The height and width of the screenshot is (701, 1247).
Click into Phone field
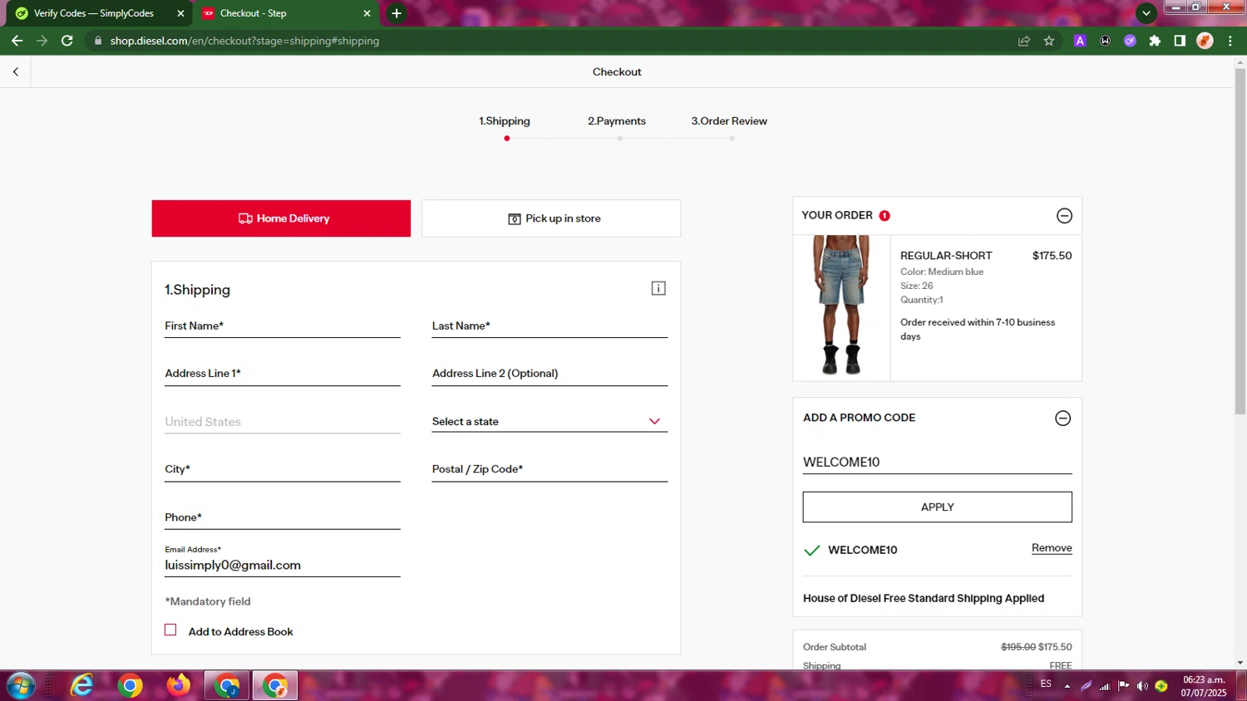(x=283, y=517)
